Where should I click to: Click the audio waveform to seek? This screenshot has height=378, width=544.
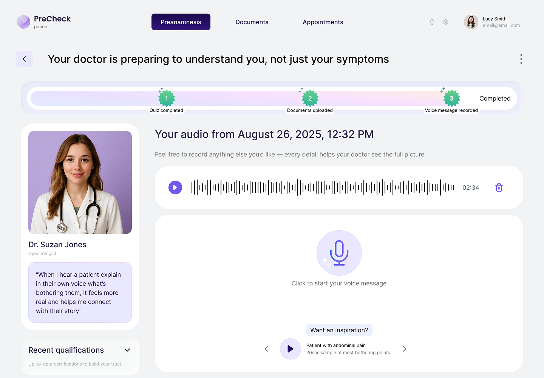click(x=323, y=187)
